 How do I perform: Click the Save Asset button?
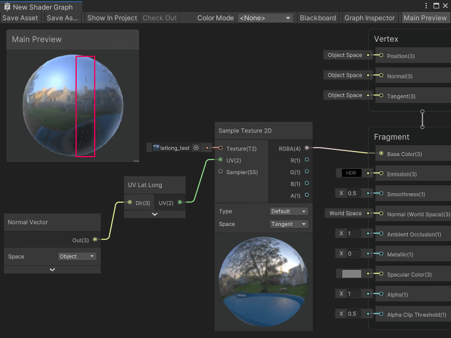point(20,17)
